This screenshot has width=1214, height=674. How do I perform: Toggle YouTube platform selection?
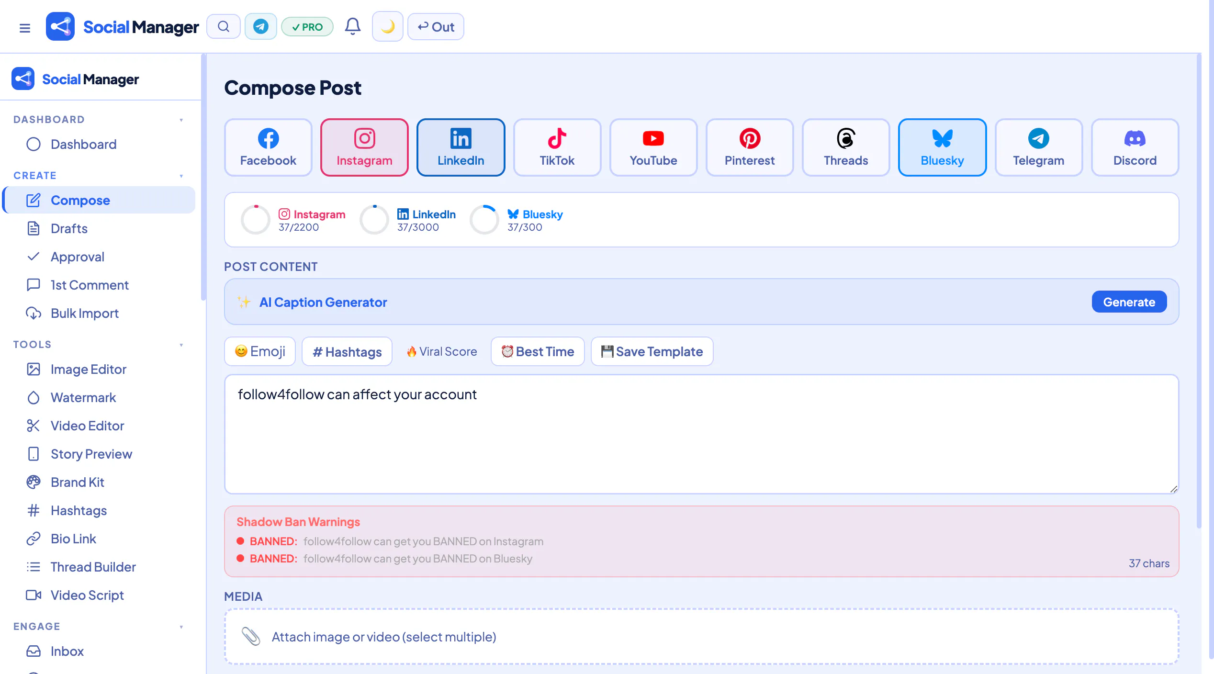click(653, 147)
